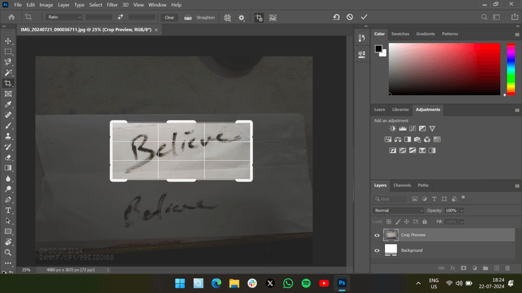The height and width of the screenshot is (293, 522).
Task: Hide the Background layer
Action: [x=377, y=250]
